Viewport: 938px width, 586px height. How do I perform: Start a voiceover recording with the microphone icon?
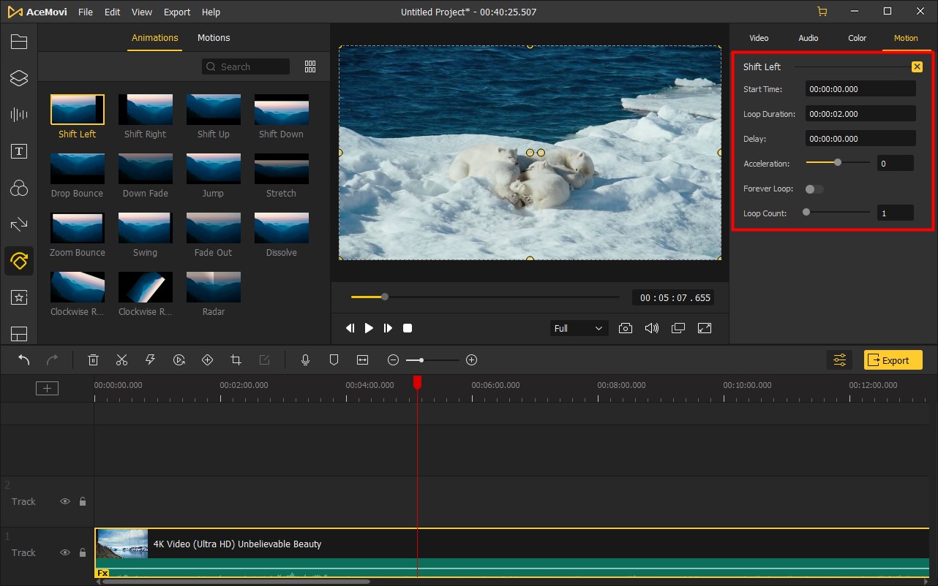(305, 359)
